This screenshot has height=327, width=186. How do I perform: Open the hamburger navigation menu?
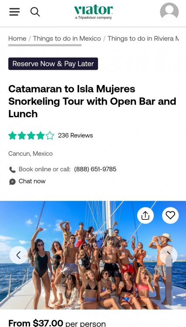tap(14, 12)
